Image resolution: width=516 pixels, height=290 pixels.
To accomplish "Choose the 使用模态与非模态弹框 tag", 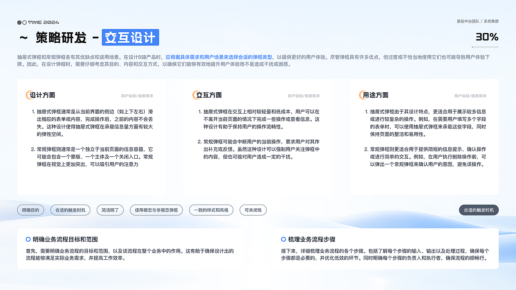I will pyautogui.click(x=156, y=210).
